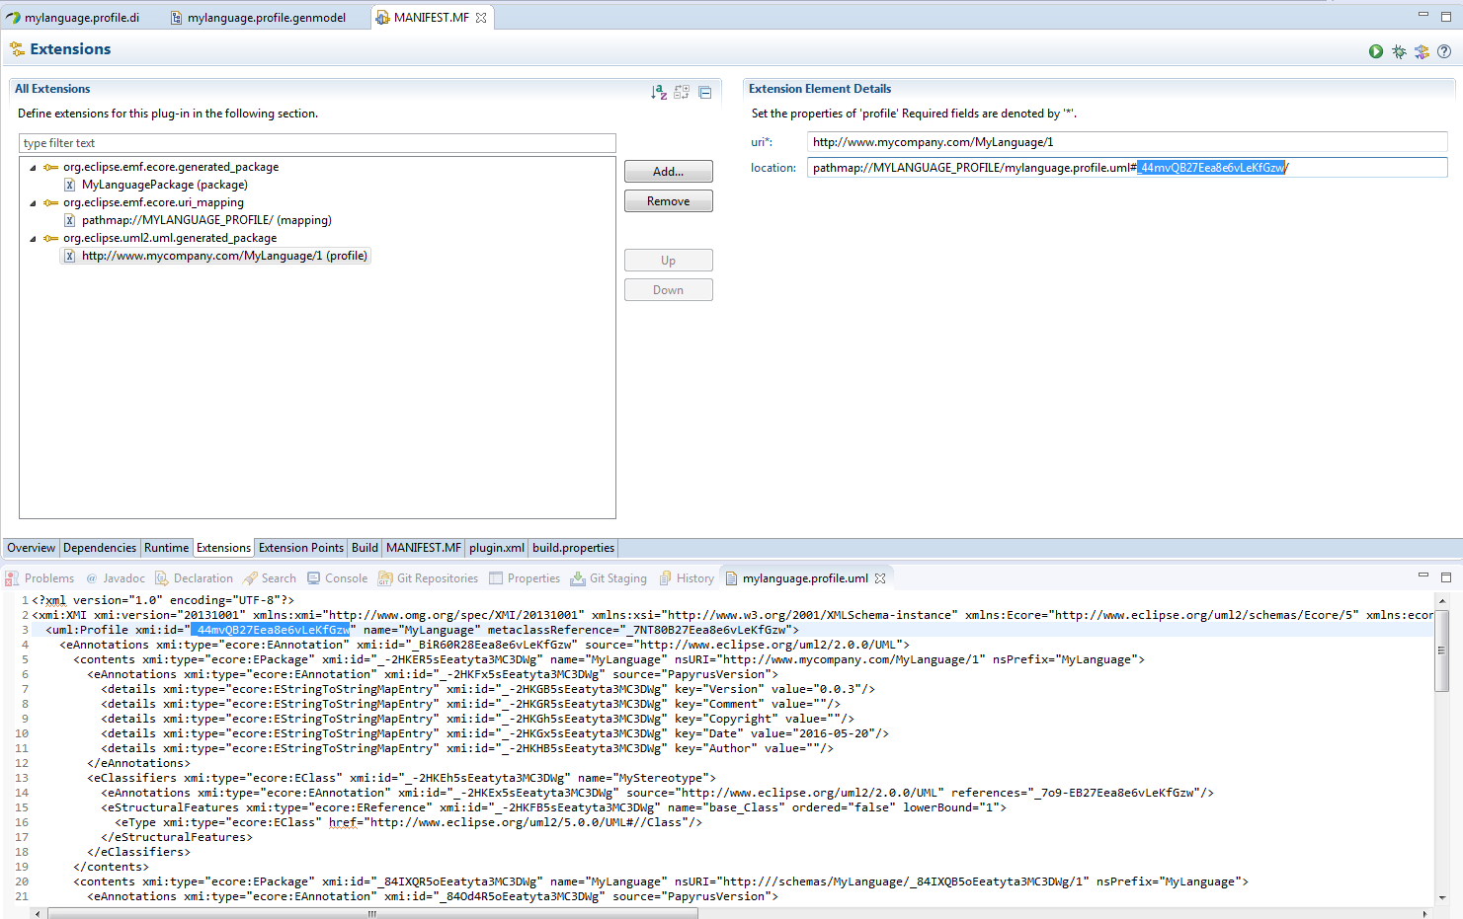Click the Remove button

669,201
